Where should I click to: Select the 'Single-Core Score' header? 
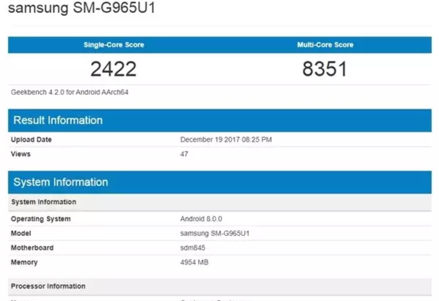(x=114, y=45)
